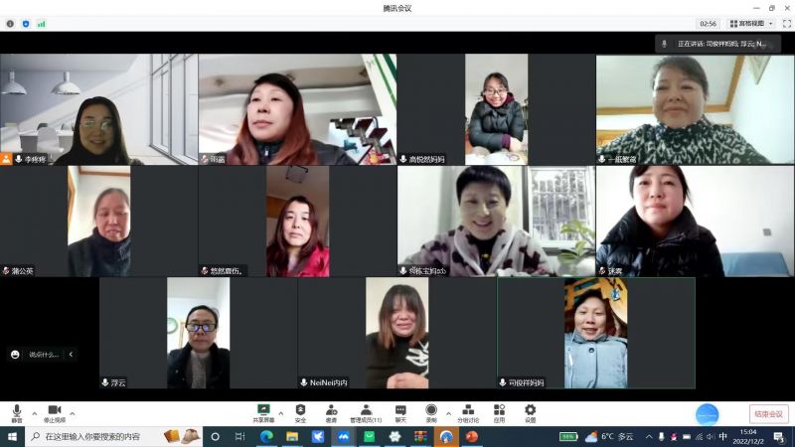
Task: Expand the audio options arrow beside mute
Action: [x=34, y=412]
